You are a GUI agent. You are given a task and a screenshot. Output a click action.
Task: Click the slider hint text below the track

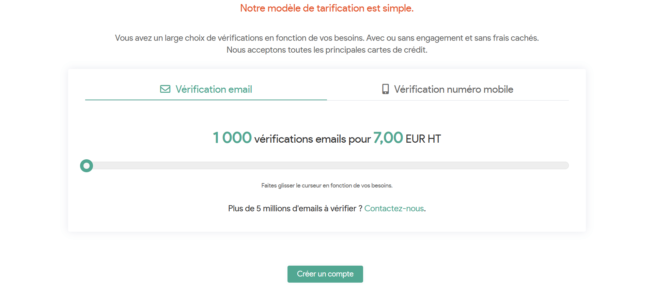pos(327,185)
